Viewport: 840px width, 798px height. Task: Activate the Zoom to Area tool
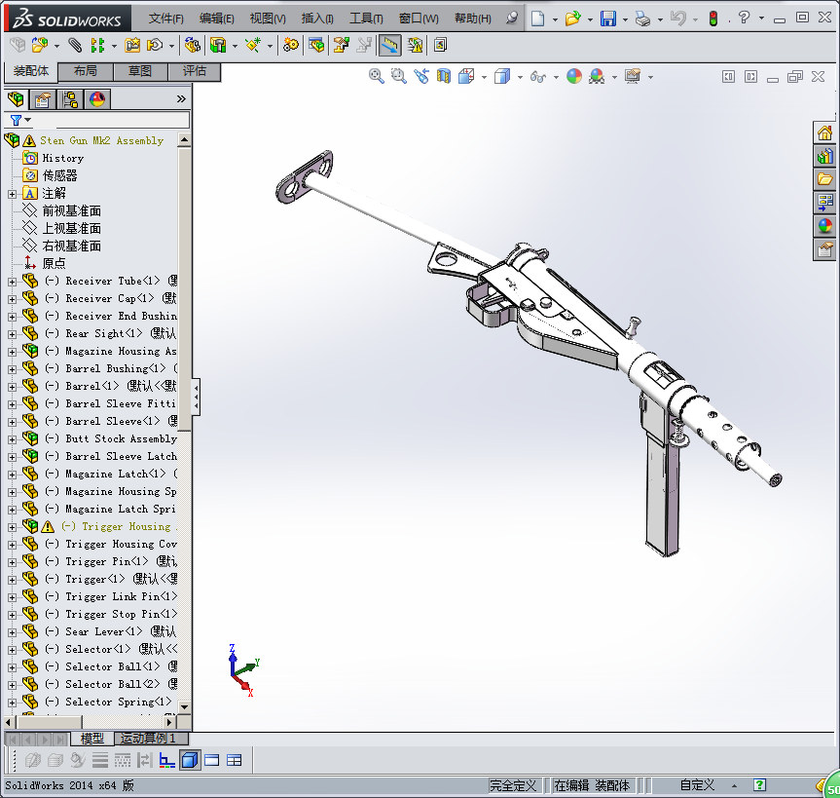click(399, 76)
